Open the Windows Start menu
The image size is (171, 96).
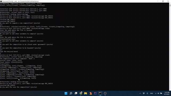66,93
